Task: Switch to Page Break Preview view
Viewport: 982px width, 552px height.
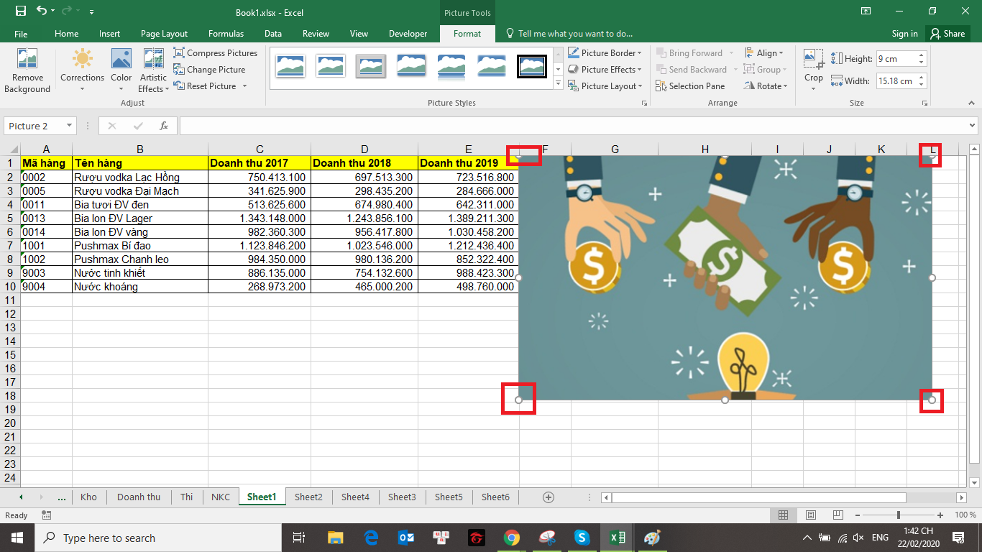Action: (x=838, y=515)
